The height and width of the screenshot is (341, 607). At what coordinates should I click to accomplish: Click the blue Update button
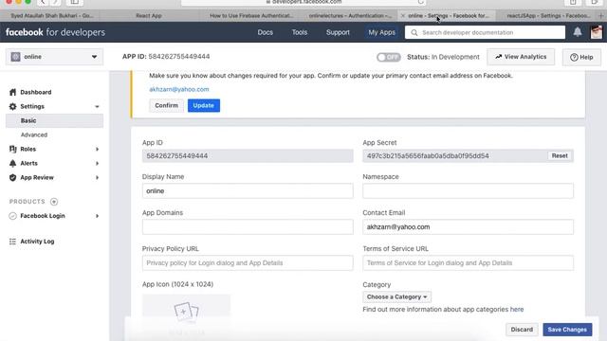[x=204, y=105]
